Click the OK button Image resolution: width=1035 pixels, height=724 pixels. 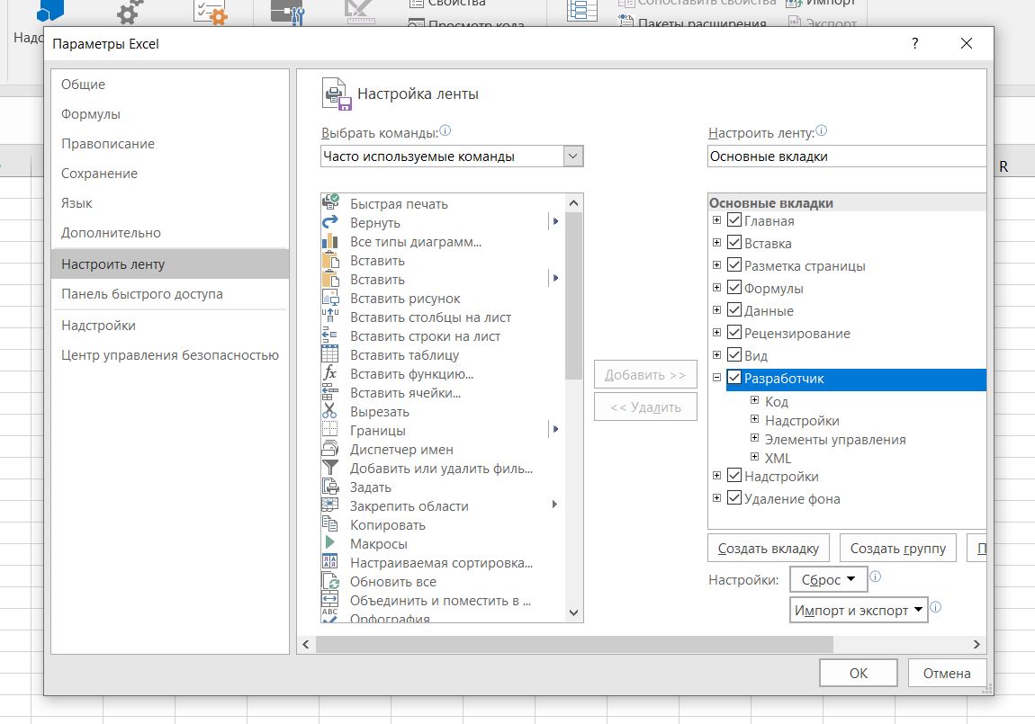pyautogui.click(x=858, y=674)
